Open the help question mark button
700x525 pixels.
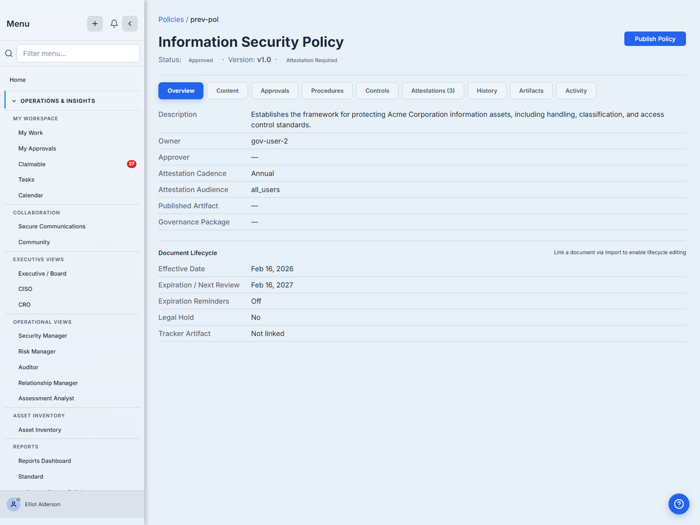[x=678, y=504]
